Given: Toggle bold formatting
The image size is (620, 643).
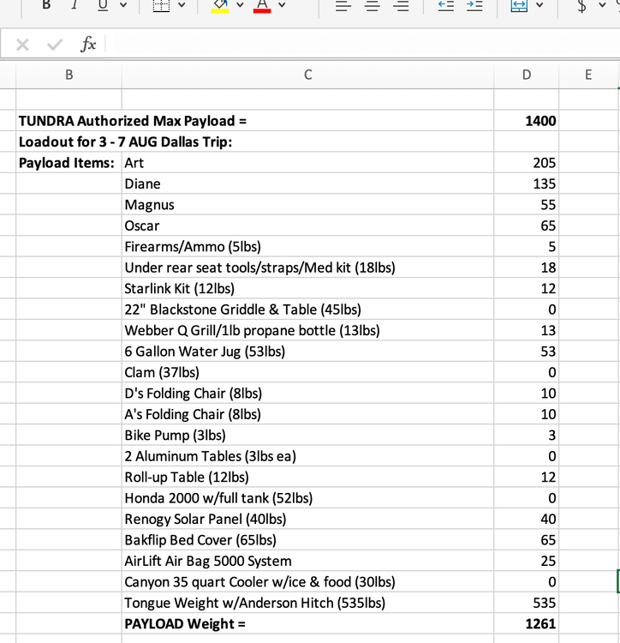Looking at the screenshot, I should coord(46,5).
